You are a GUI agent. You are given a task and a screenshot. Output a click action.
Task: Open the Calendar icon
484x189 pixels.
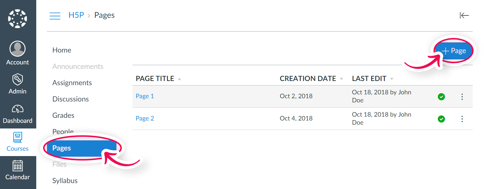coord(18,166)
